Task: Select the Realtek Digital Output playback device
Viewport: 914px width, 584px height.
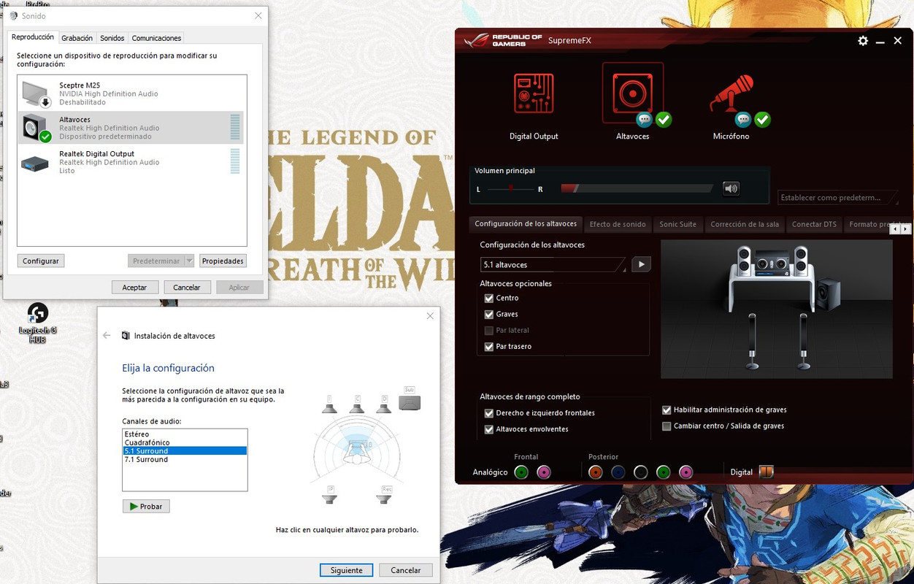Action: (132, 162)
